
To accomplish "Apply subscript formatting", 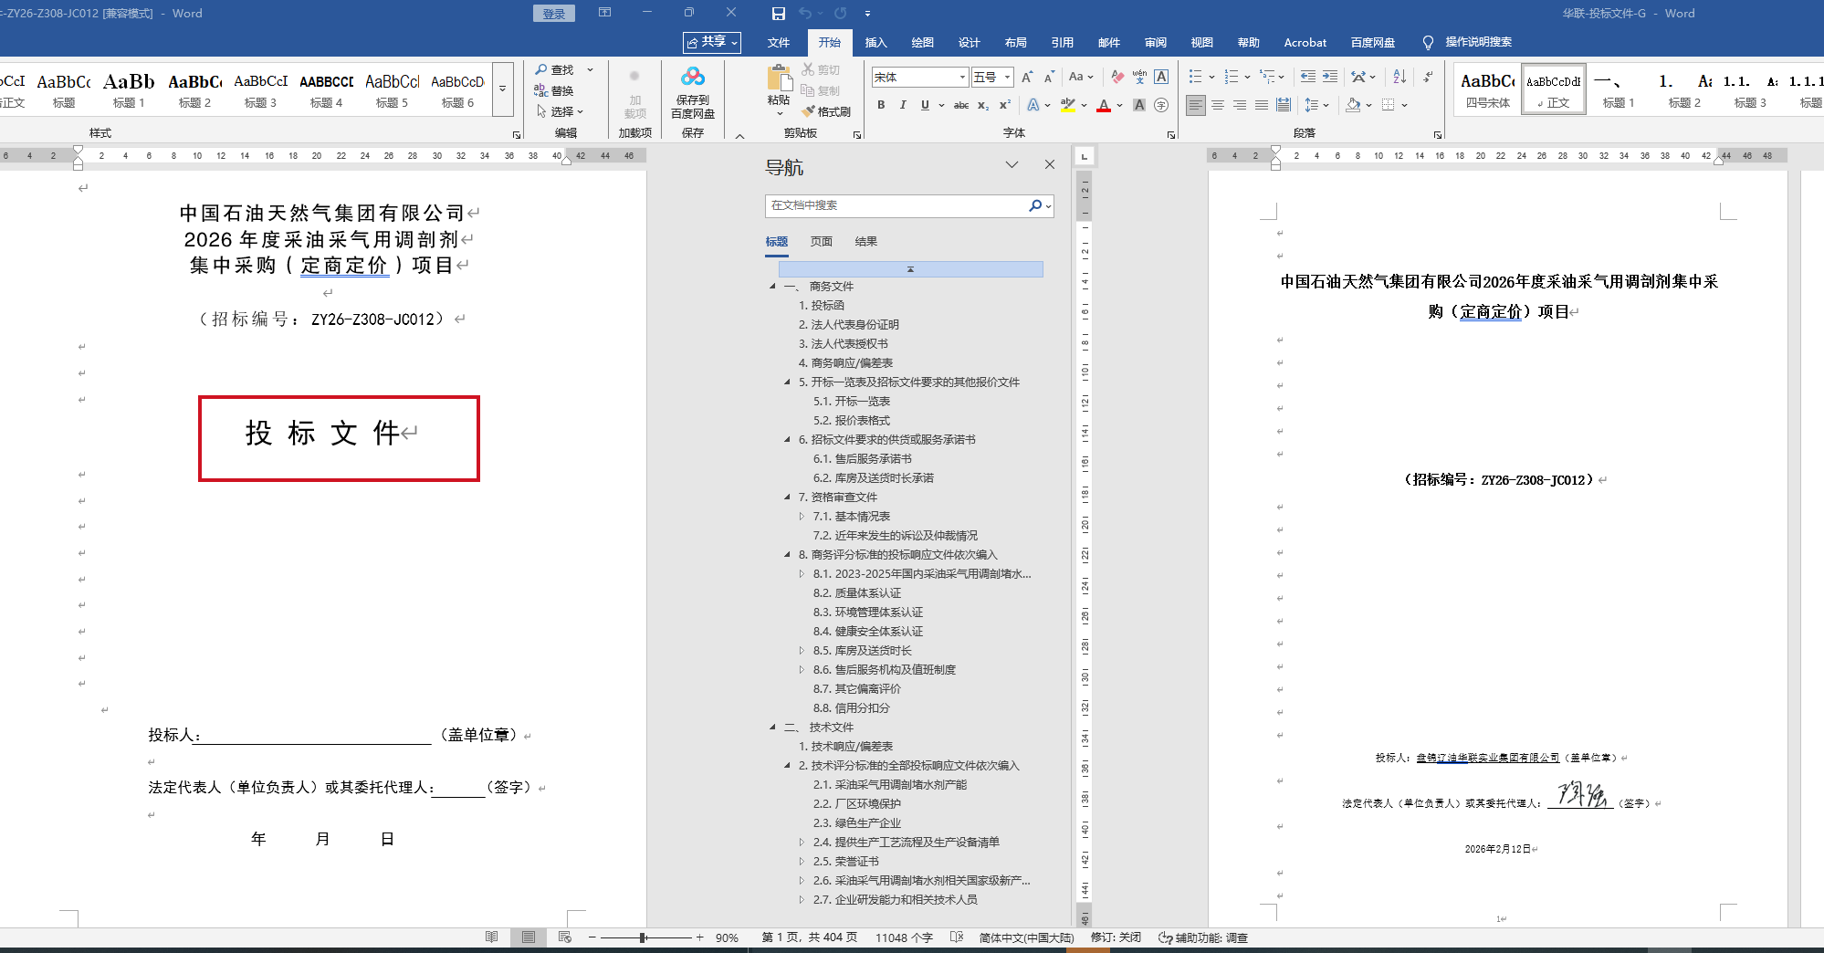I will pos(983,105).
